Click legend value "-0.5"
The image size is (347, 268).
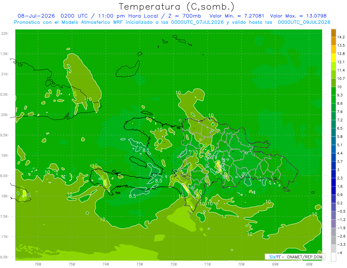tap(341, 211)
